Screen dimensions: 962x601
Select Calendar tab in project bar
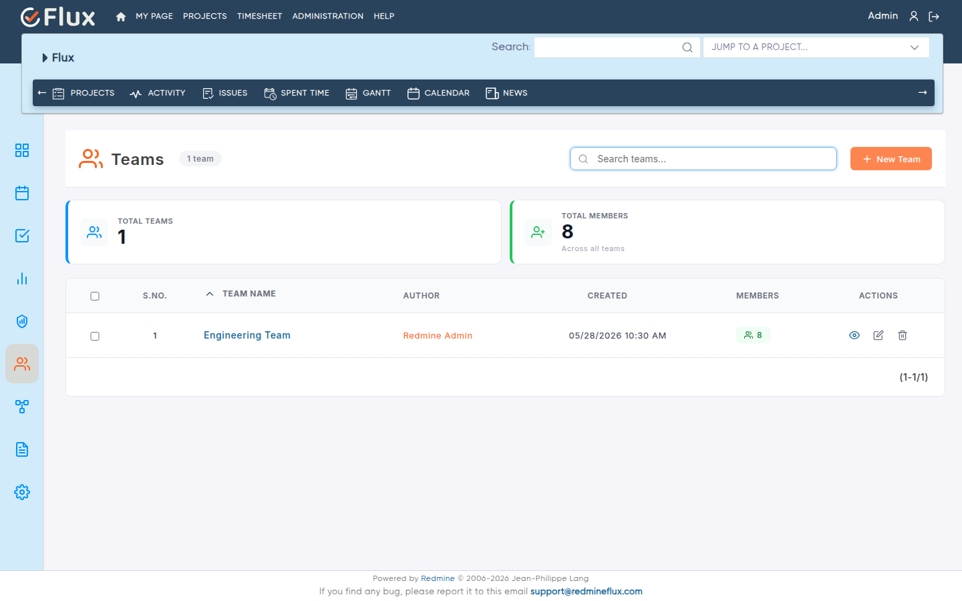tap(438, 93)
